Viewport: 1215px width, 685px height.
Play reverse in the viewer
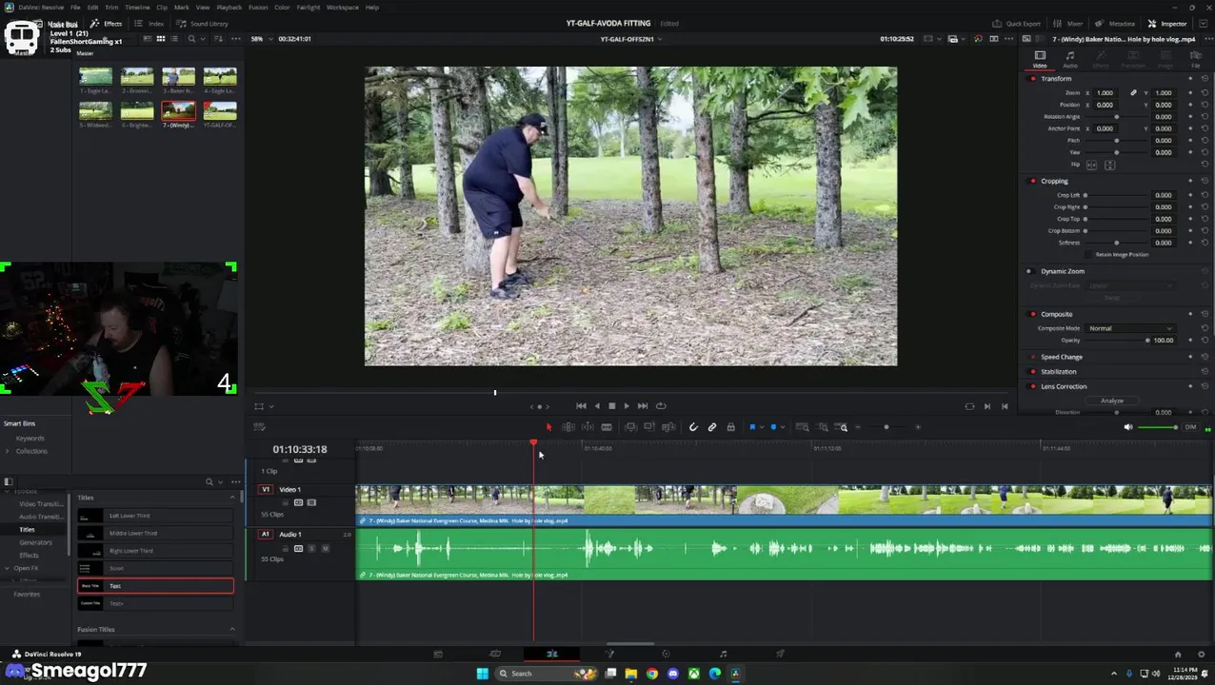point(597,406)
